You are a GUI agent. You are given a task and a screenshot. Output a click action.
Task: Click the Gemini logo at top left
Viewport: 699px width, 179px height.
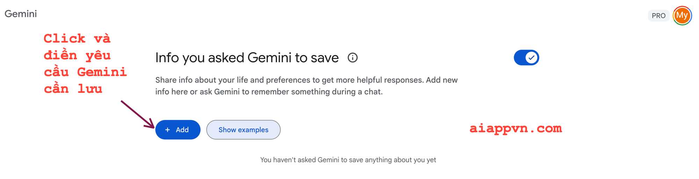click(21, 14)
